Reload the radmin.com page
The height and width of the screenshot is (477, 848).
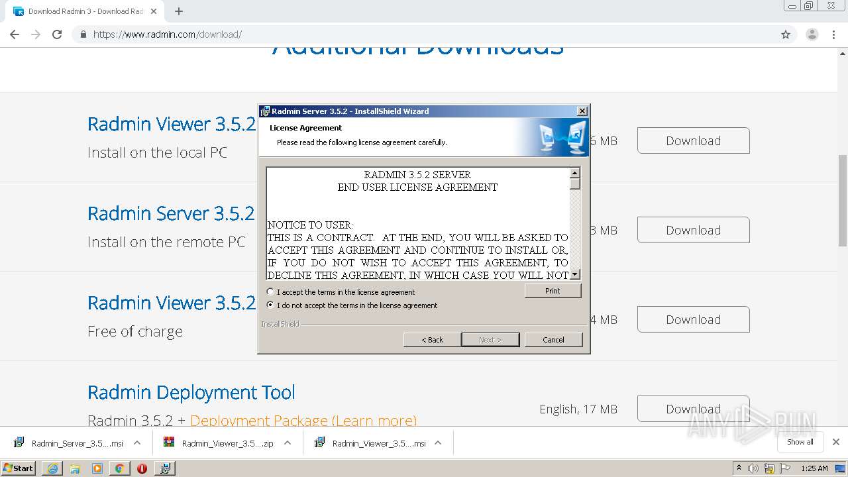[x=57, y=34]
